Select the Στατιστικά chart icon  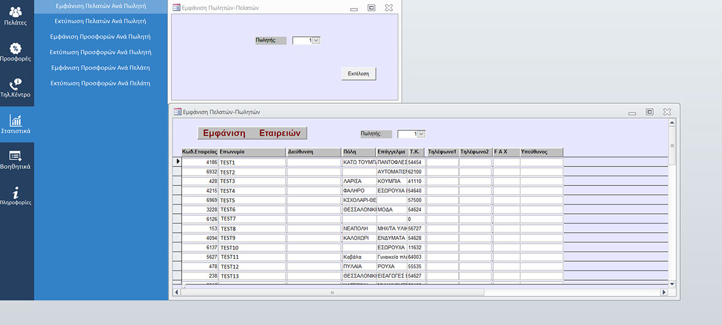16,120
